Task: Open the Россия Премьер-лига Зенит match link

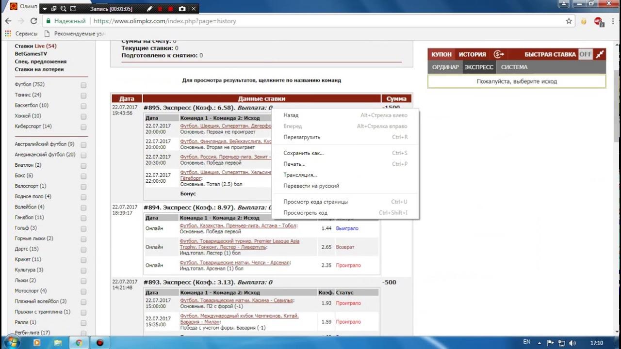Action: [x=226, y=157]
